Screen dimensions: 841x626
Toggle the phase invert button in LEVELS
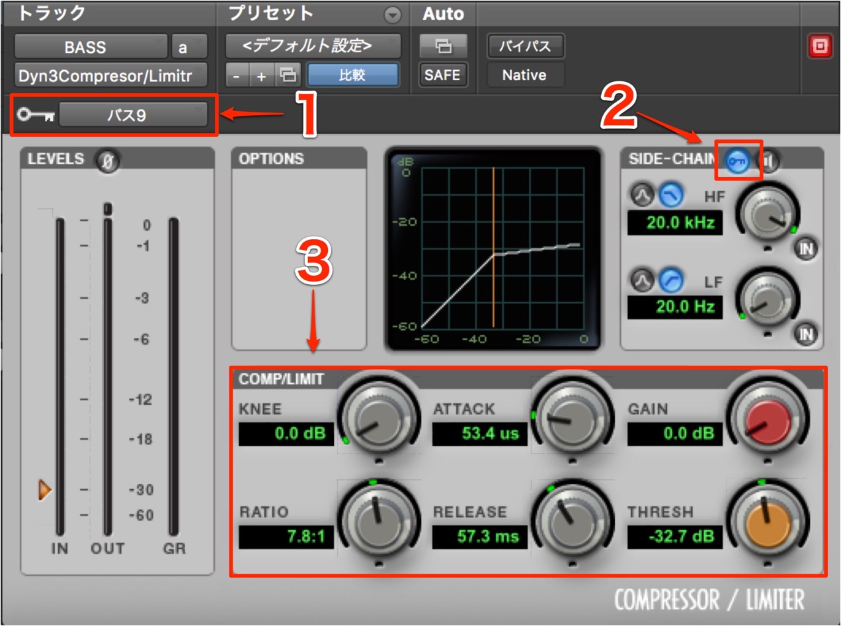coord(109,161)
